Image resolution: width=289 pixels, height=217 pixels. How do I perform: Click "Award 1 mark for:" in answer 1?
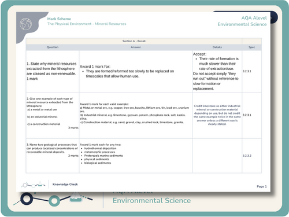point(95,67)
